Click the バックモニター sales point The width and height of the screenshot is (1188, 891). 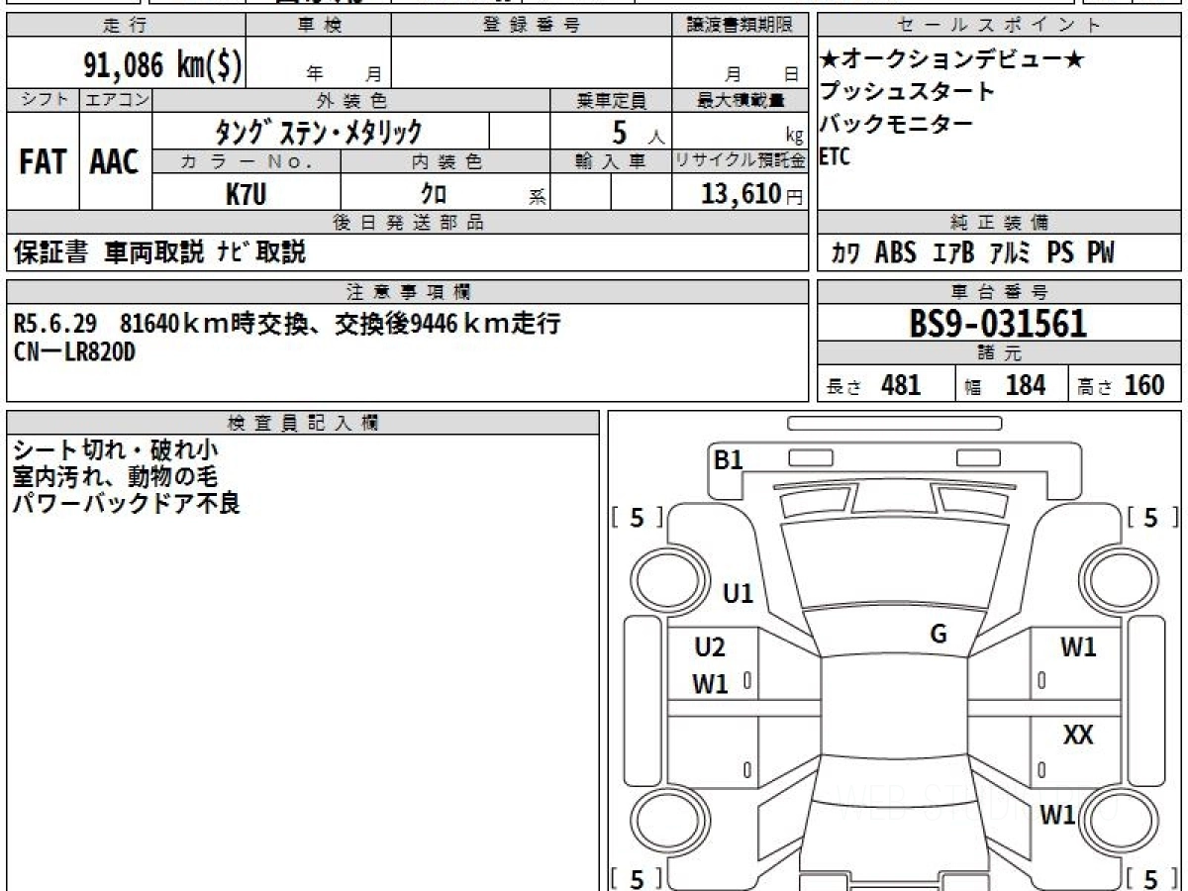click(x=896, y=124)
